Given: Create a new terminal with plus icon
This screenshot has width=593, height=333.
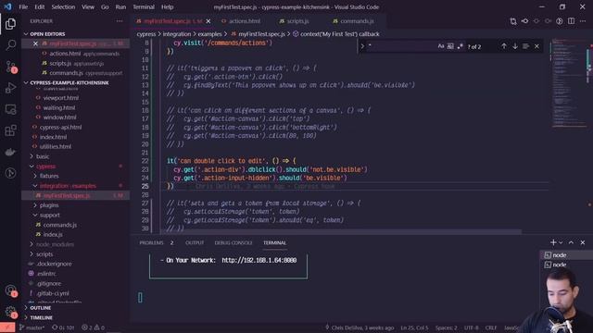Looking at the screenshot, I should [553, 242].
